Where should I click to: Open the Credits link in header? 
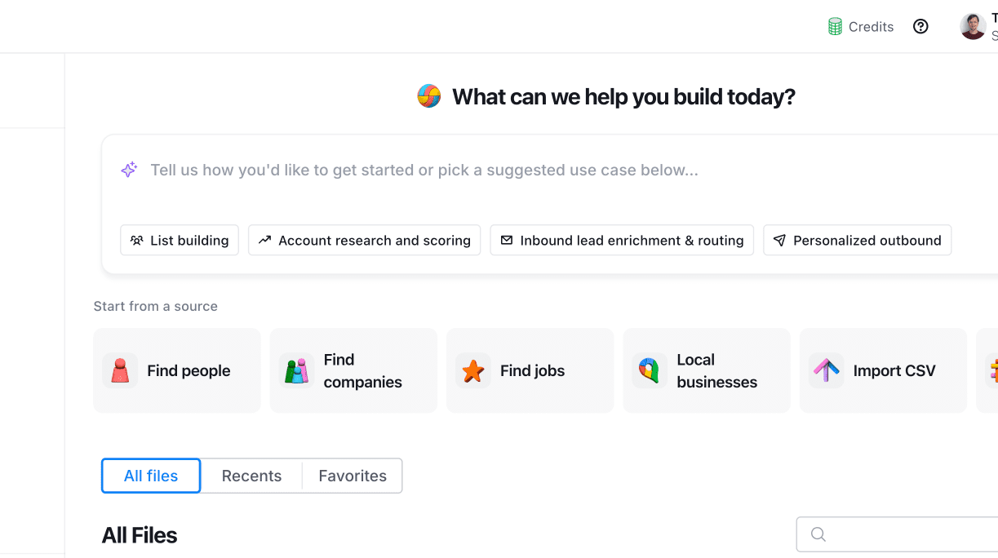(871, 27)
